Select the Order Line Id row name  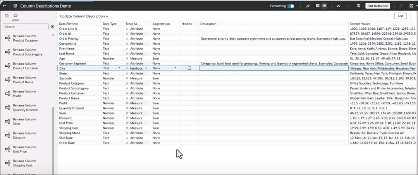(x=68, y=29)
